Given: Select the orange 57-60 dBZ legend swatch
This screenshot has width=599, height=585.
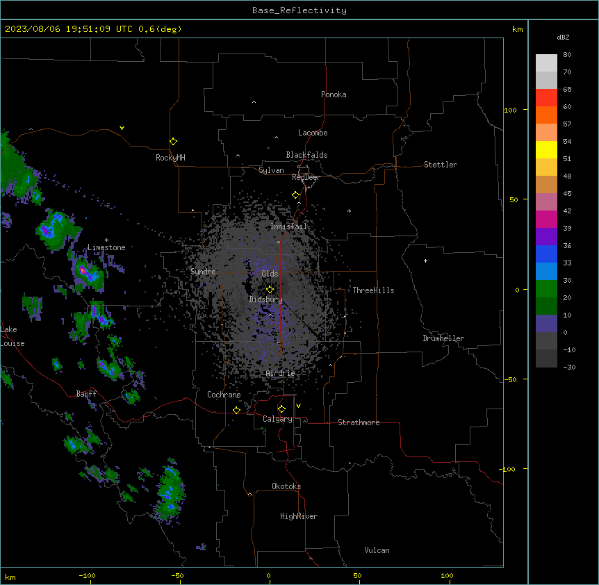Looking at the screenshot, I should (x=546, y=115).
